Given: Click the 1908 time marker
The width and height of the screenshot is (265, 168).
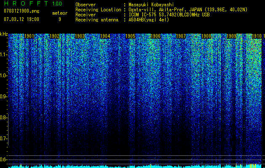Looking at the screenshot, I should coord(206,36).
